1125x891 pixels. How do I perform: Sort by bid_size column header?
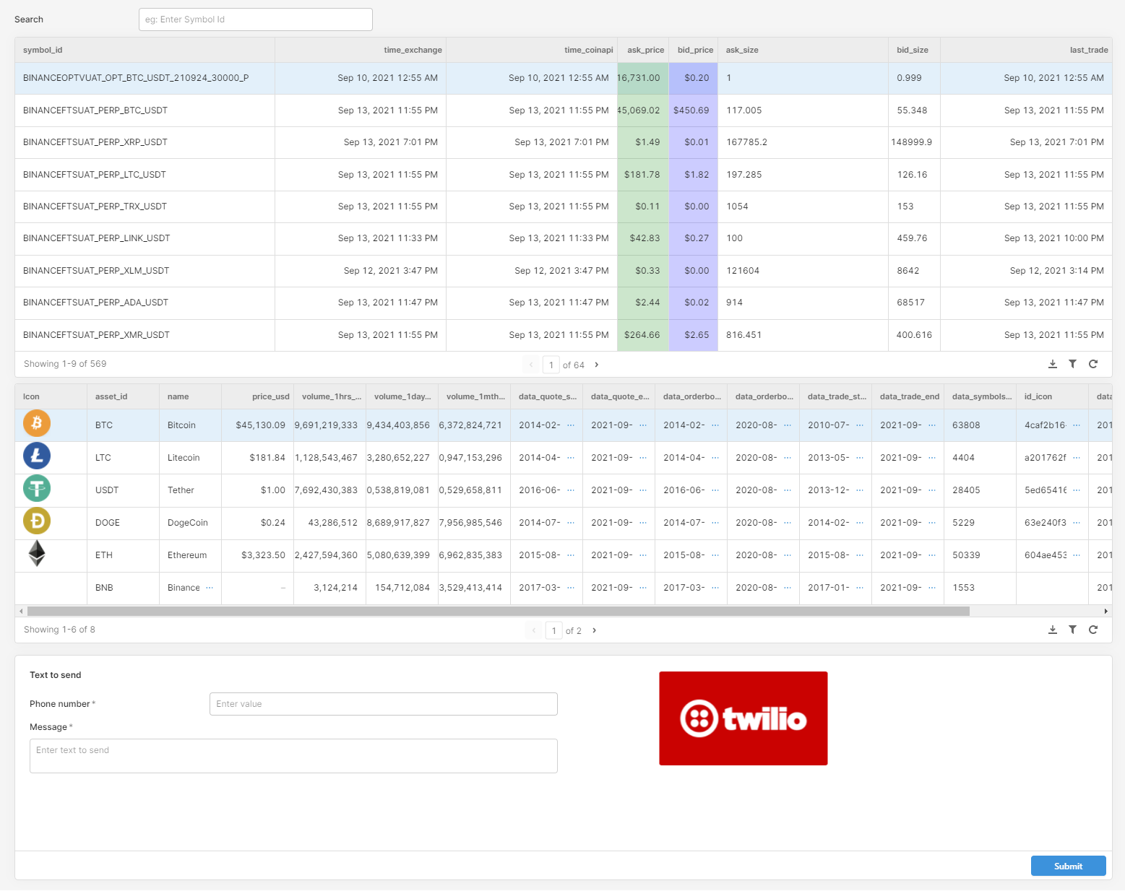[913, 50]
